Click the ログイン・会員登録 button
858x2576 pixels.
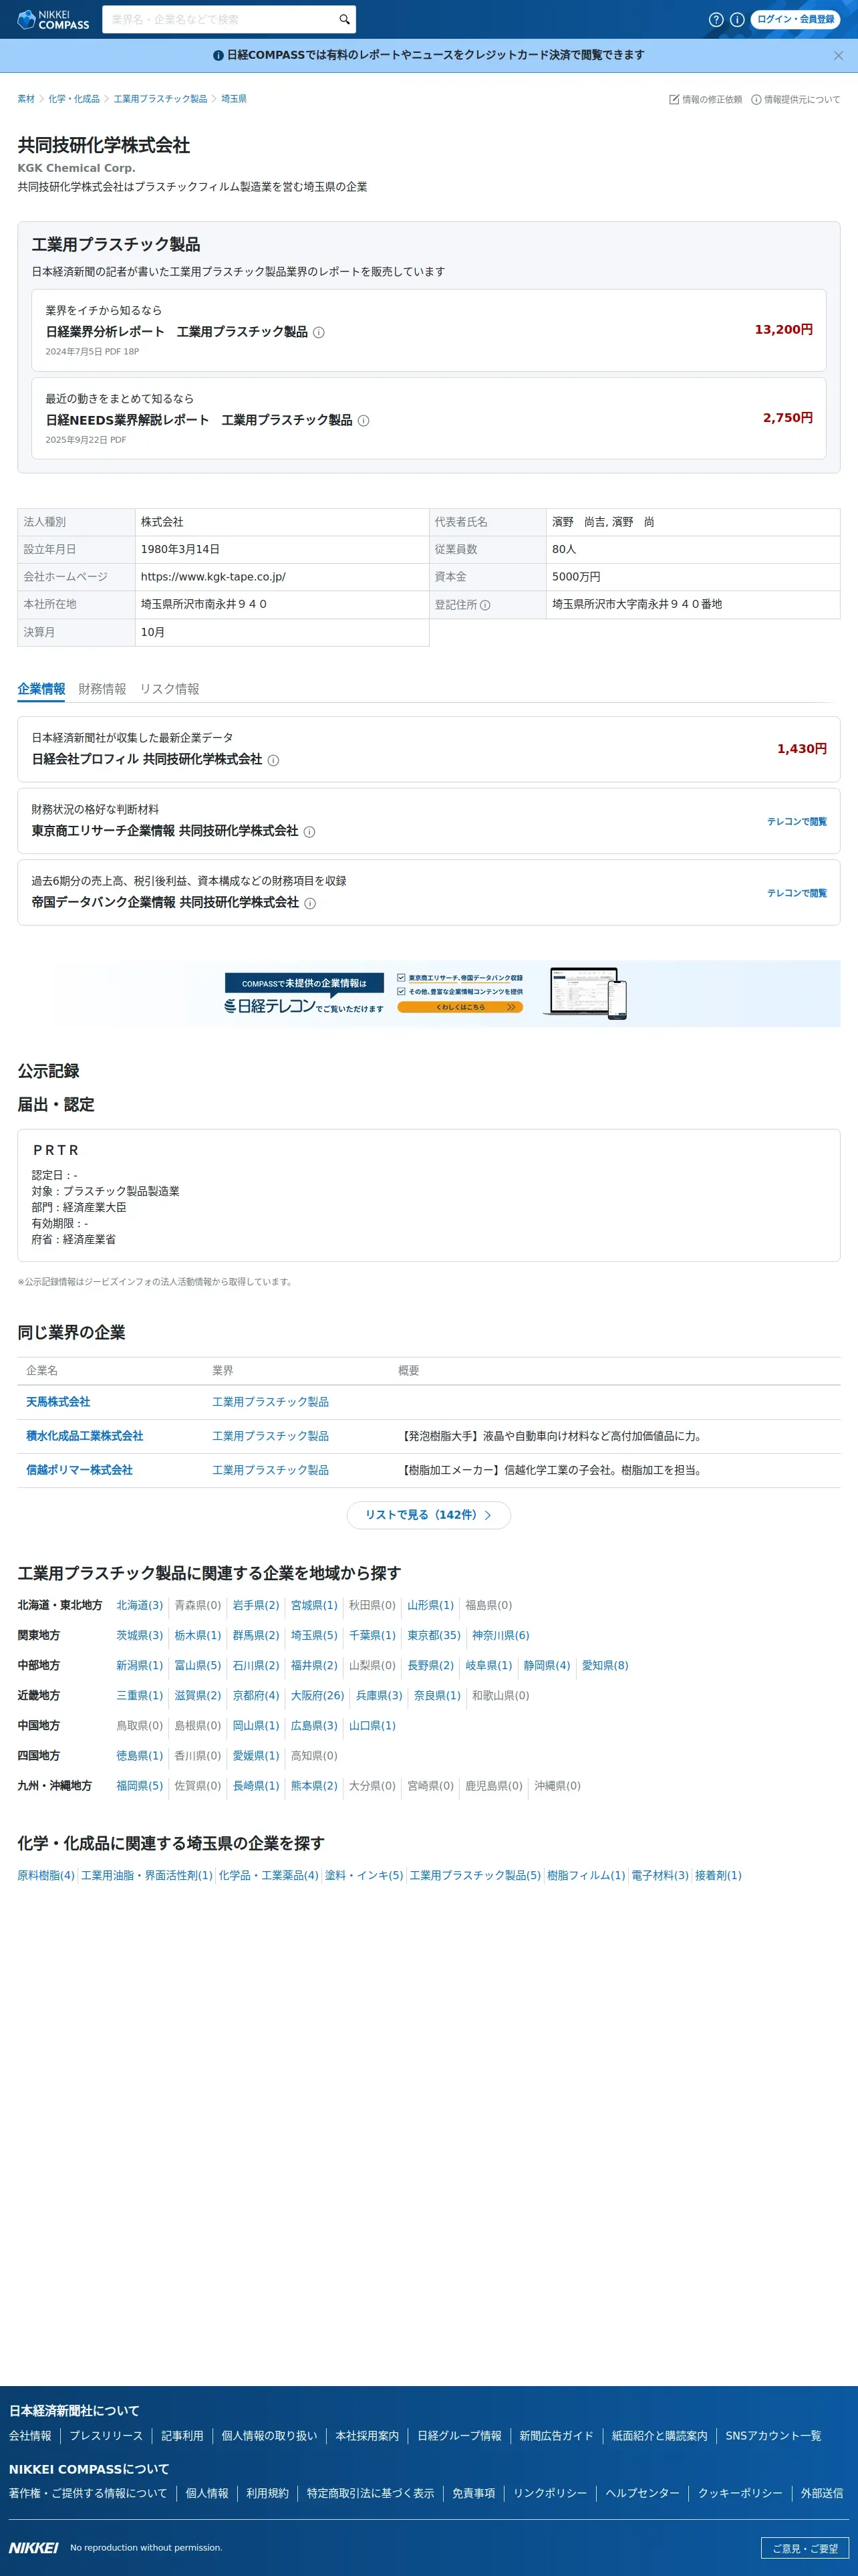point(795,19)
